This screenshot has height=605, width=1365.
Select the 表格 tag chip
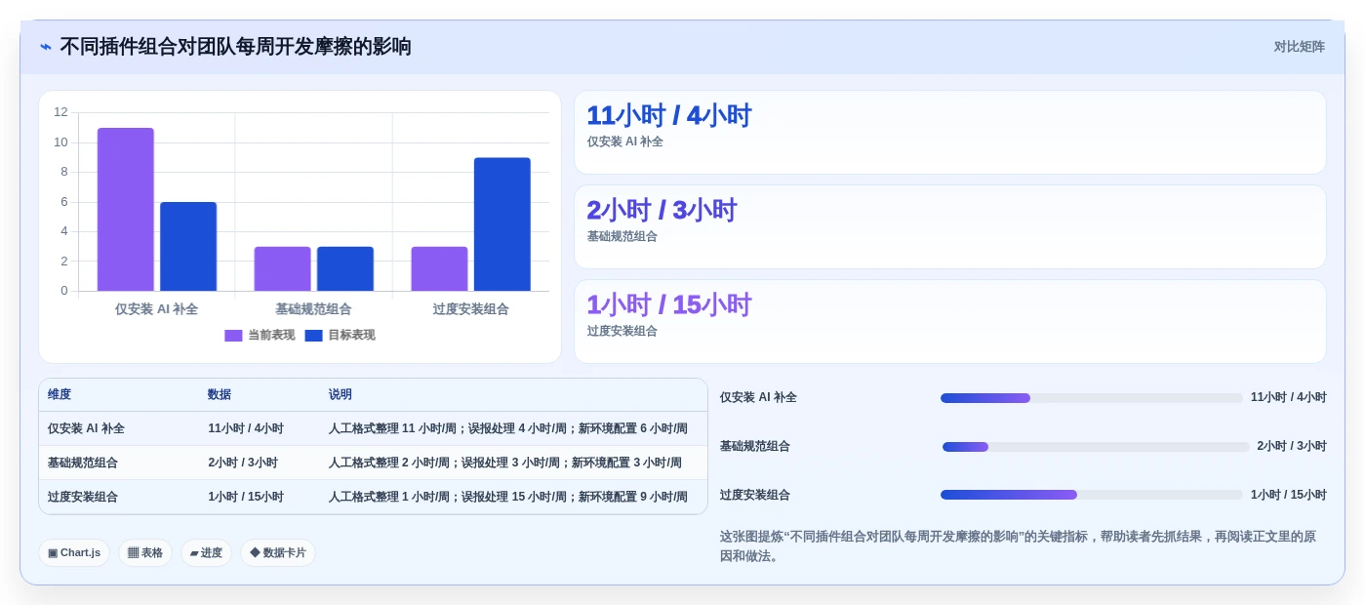coord(145,552)
